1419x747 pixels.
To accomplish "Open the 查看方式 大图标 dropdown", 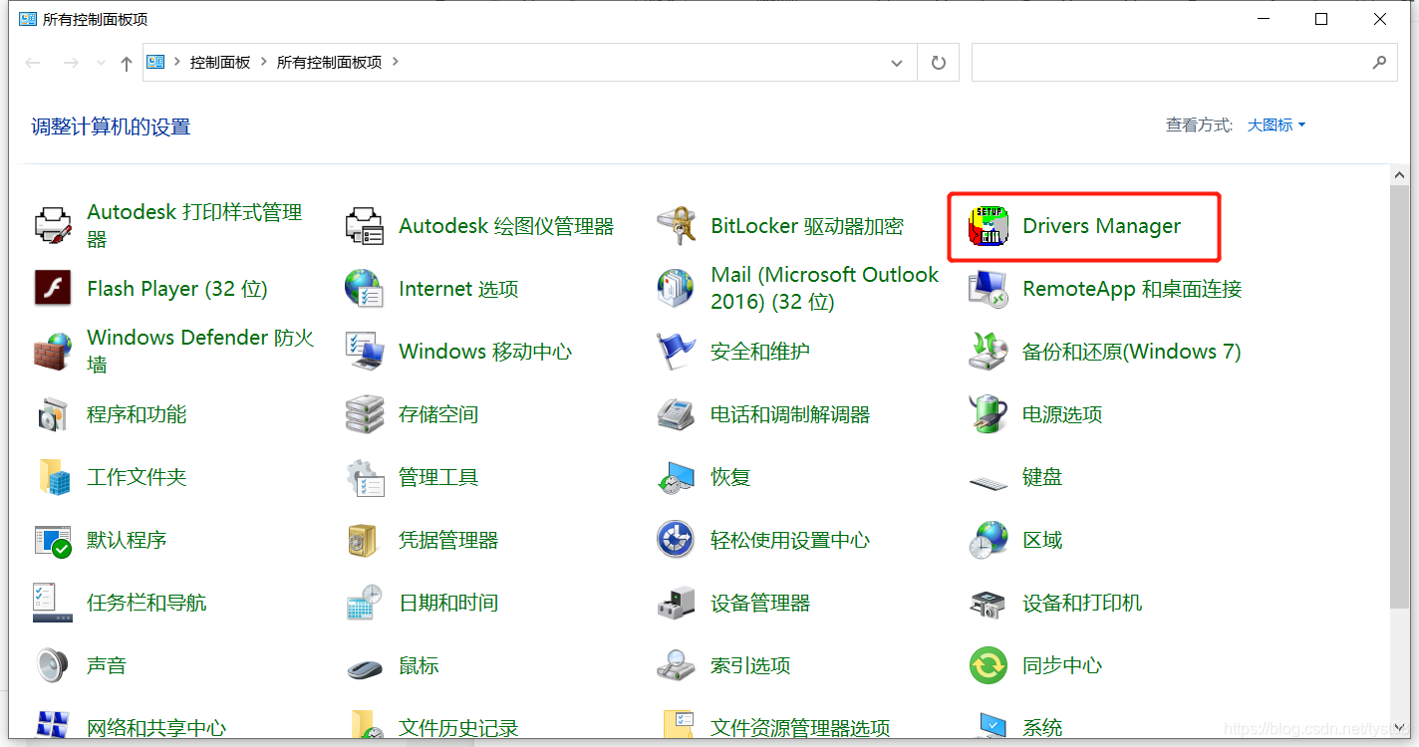I will (1277, 124).
